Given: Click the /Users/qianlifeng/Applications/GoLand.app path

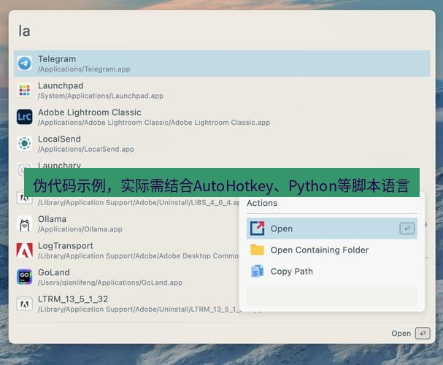Looking at the screenshot, I should pyautogui.click(x=110, y=283).
